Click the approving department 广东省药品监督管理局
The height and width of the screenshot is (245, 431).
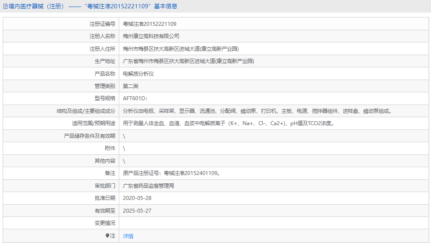coord(149,186)
